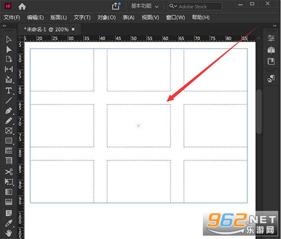Select the Vertical Grid tool
The width and height of the screenshot is (281, 239).
point(8,160)
